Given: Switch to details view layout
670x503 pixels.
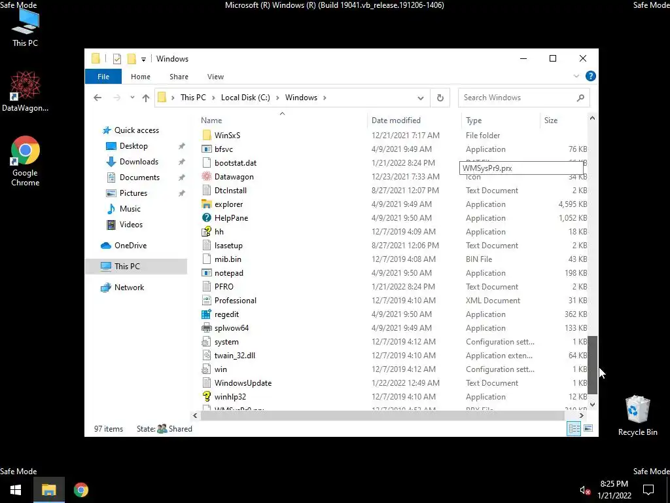Looking at the screenshot, I should click(573, 428).
